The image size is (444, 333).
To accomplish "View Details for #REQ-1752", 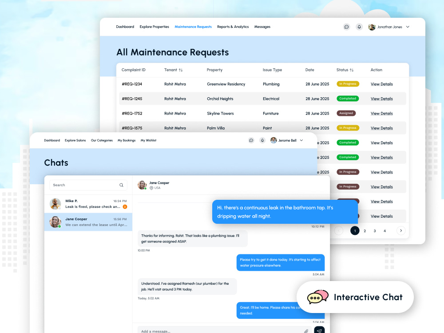I will [382, 114].
